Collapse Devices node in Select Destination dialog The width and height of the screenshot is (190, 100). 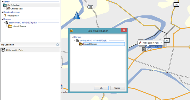click(73, 37)
